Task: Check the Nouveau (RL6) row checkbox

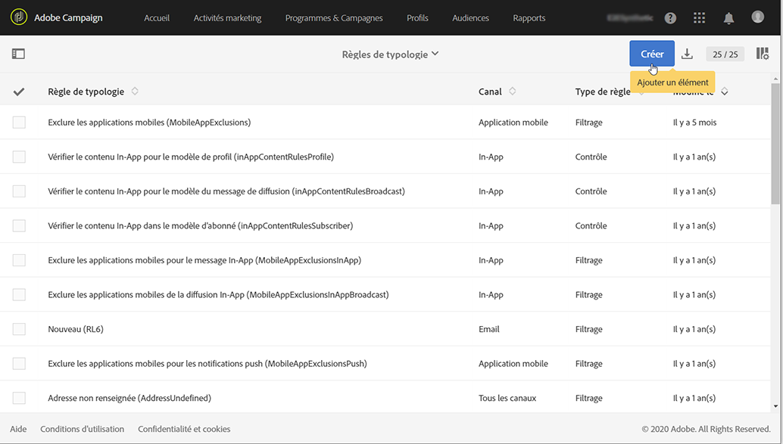Action: (x=19, y=329)
